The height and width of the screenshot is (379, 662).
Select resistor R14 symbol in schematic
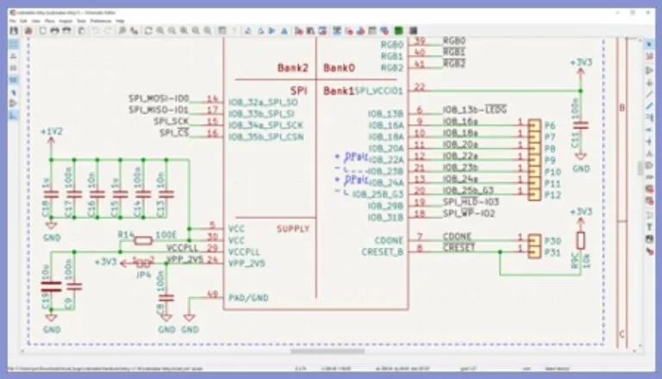(143, 240)
